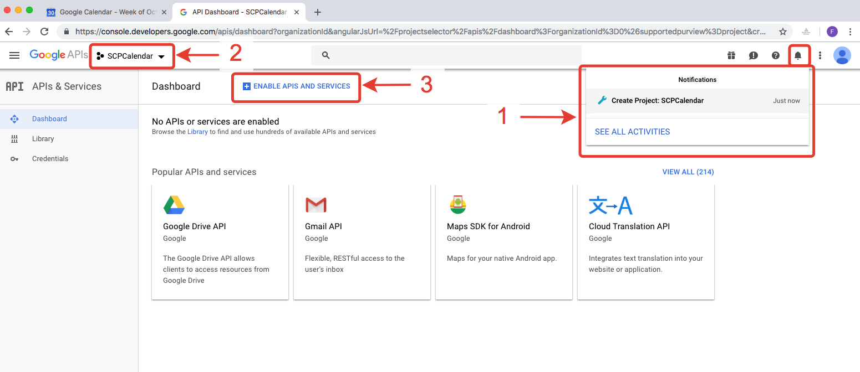
Task: Open the SCPCalendar project selector dropdown
Action: (131, 56)
